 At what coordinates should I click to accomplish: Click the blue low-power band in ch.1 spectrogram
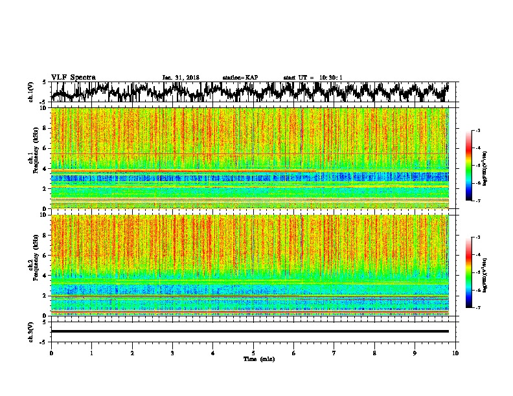[x=250, y=178]
